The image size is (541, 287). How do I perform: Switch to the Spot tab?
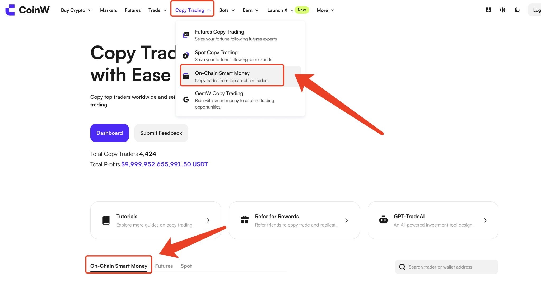(x=186, y=266)
